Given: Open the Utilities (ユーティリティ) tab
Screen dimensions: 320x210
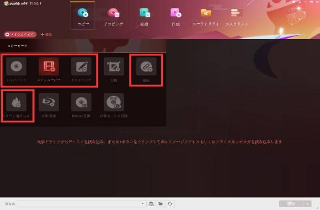Looking at the screenshot, I should click(205, 16).
